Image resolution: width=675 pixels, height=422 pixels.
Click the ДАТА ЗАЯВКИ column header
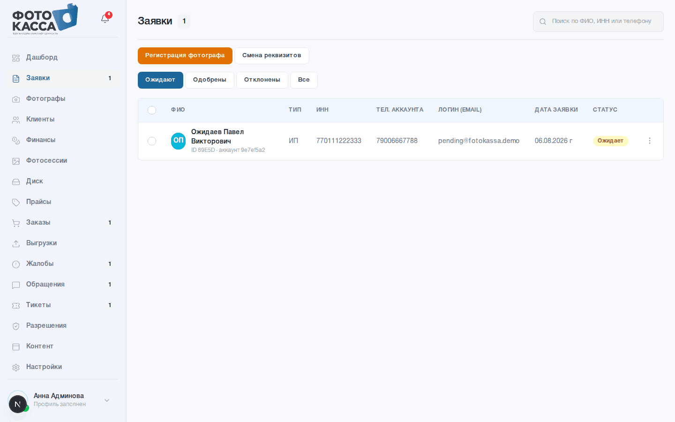tap(556, 110)
